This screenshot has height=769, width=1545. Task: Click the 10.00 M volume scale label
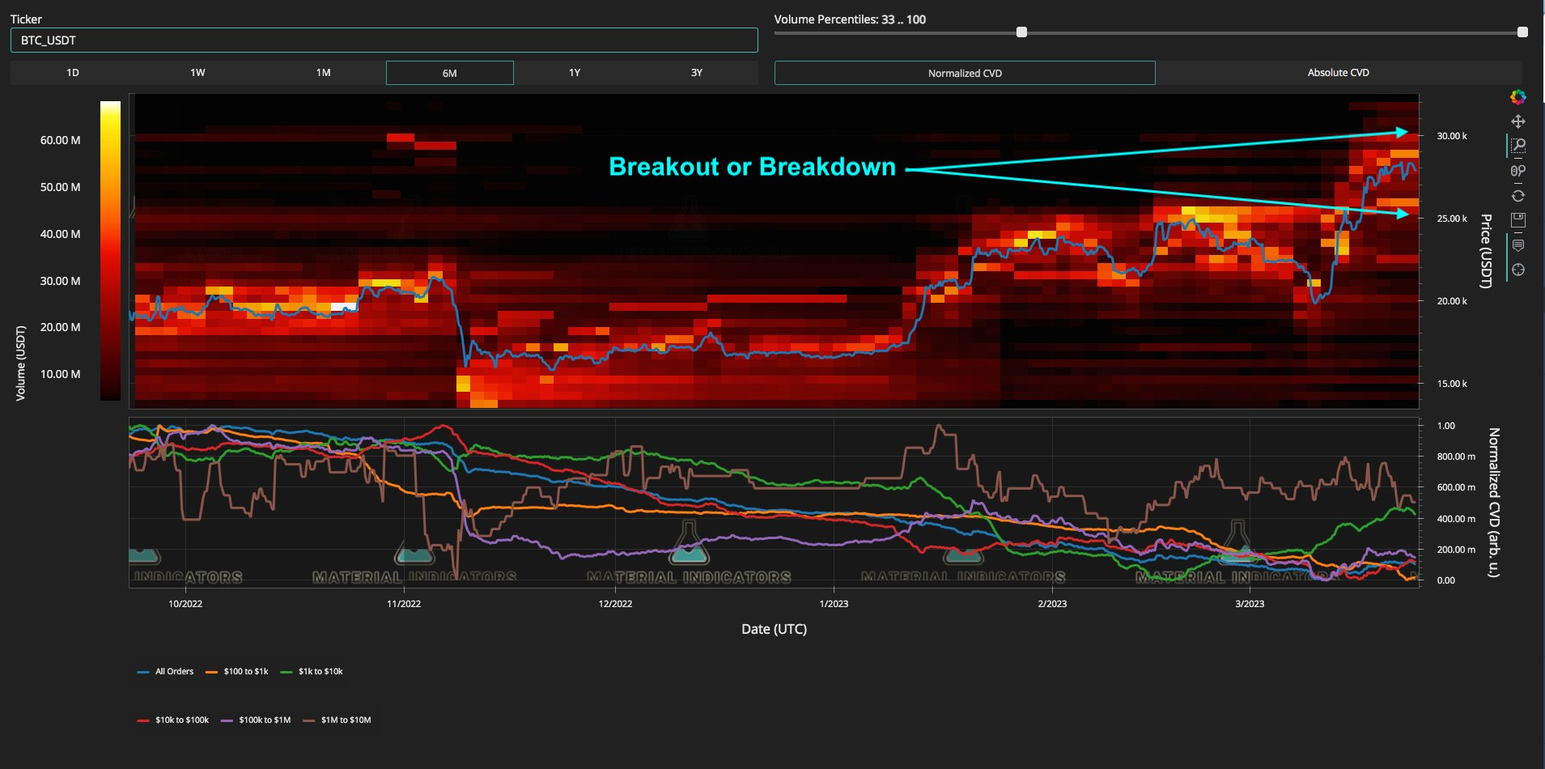[61, 374]
